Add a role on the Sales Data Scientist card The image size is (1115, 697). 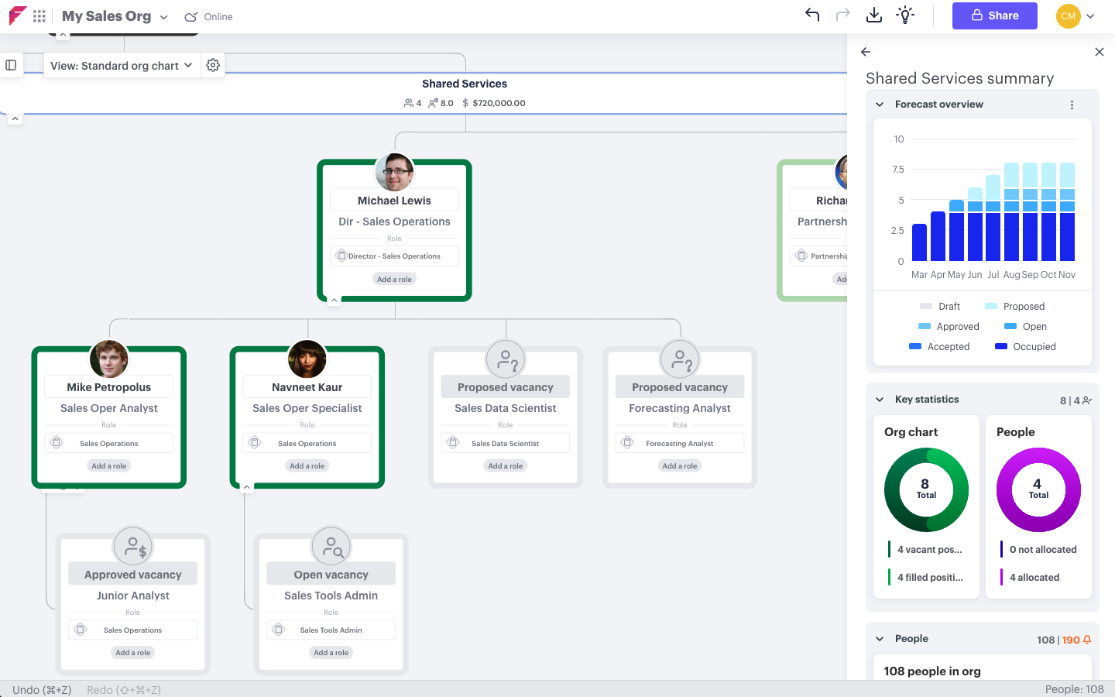click(505, 465)
